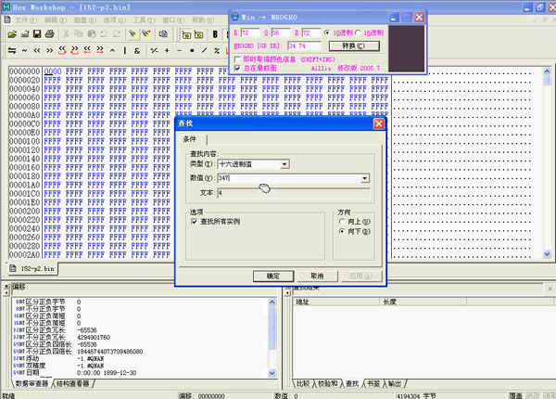Click the Save floppy disk icon
Image resolution: width=556 pixels, height=399 pixels.
click(37, 34)
